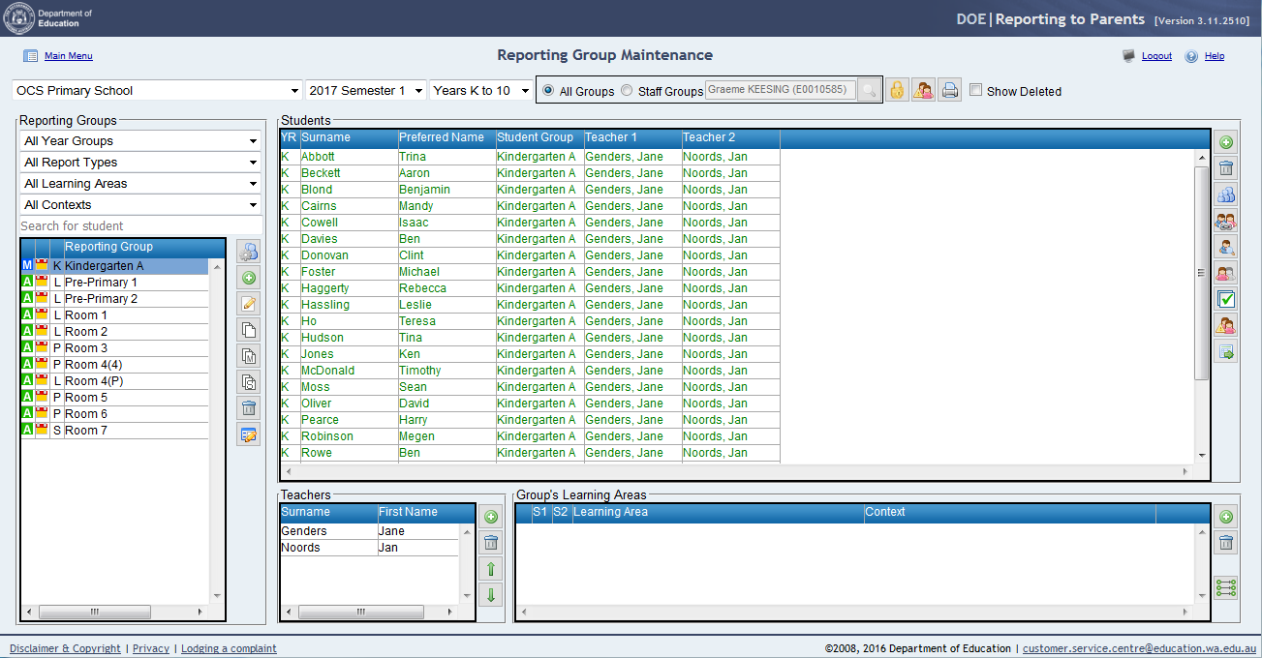The image size is (1262, 658).
Task: Enable the Show Deleted checkbox
Action: pos(976,90)
